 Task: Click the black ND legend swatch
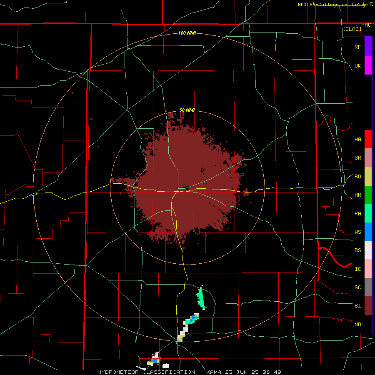click(368, 324)
